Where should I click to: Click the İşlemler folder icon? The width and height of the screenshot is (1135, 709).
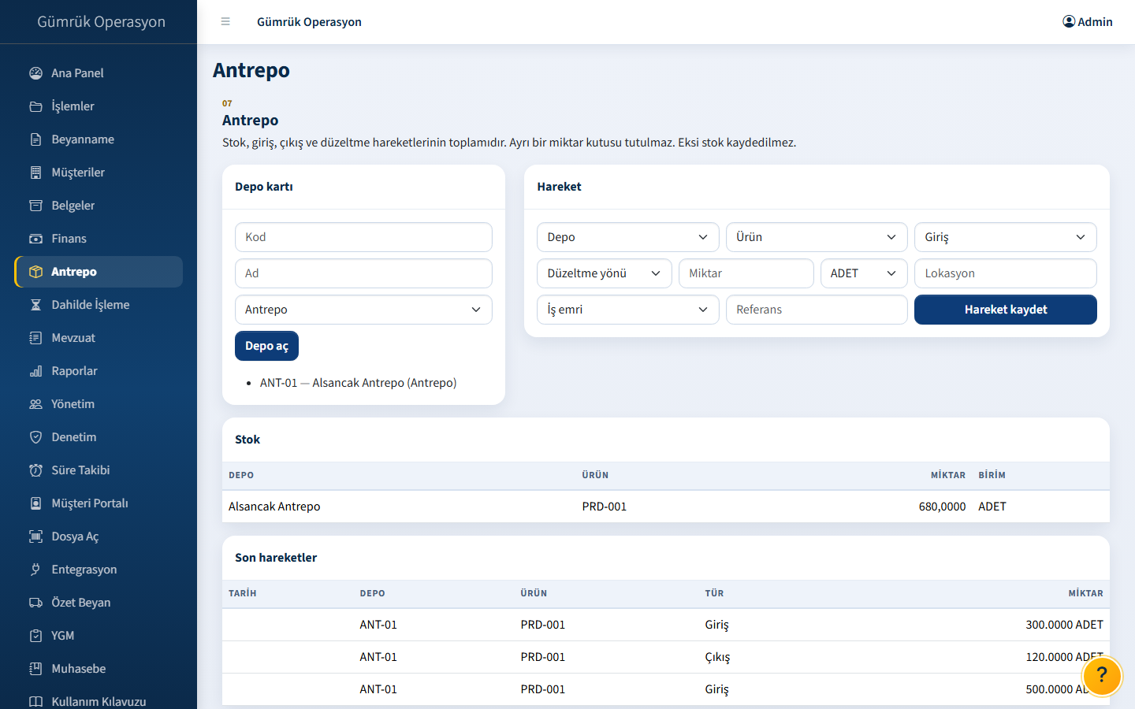pos(35,106)
